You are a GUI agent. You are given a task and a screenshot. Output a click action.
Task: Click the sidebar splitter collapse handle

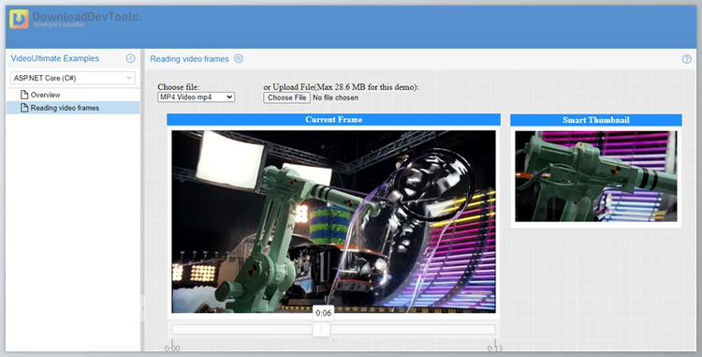[x=142, y=308]
